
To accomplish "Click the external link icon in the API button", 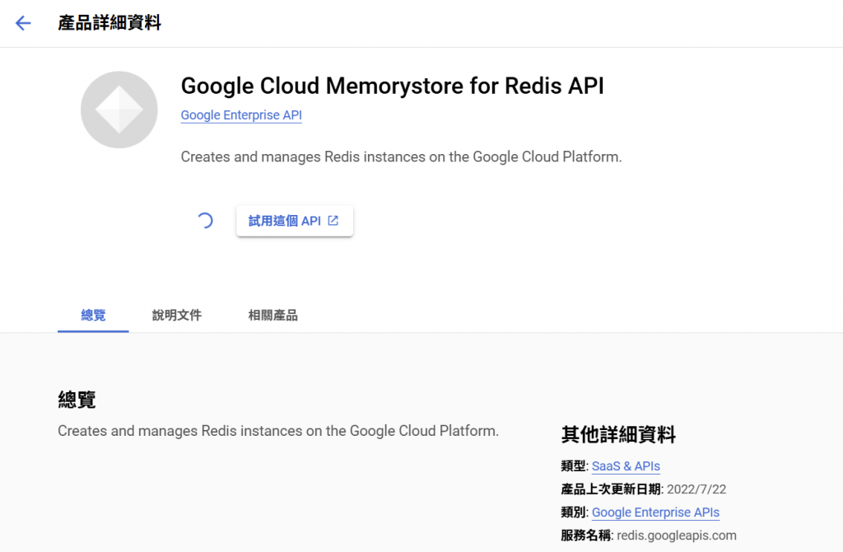I will pos(333,221).
